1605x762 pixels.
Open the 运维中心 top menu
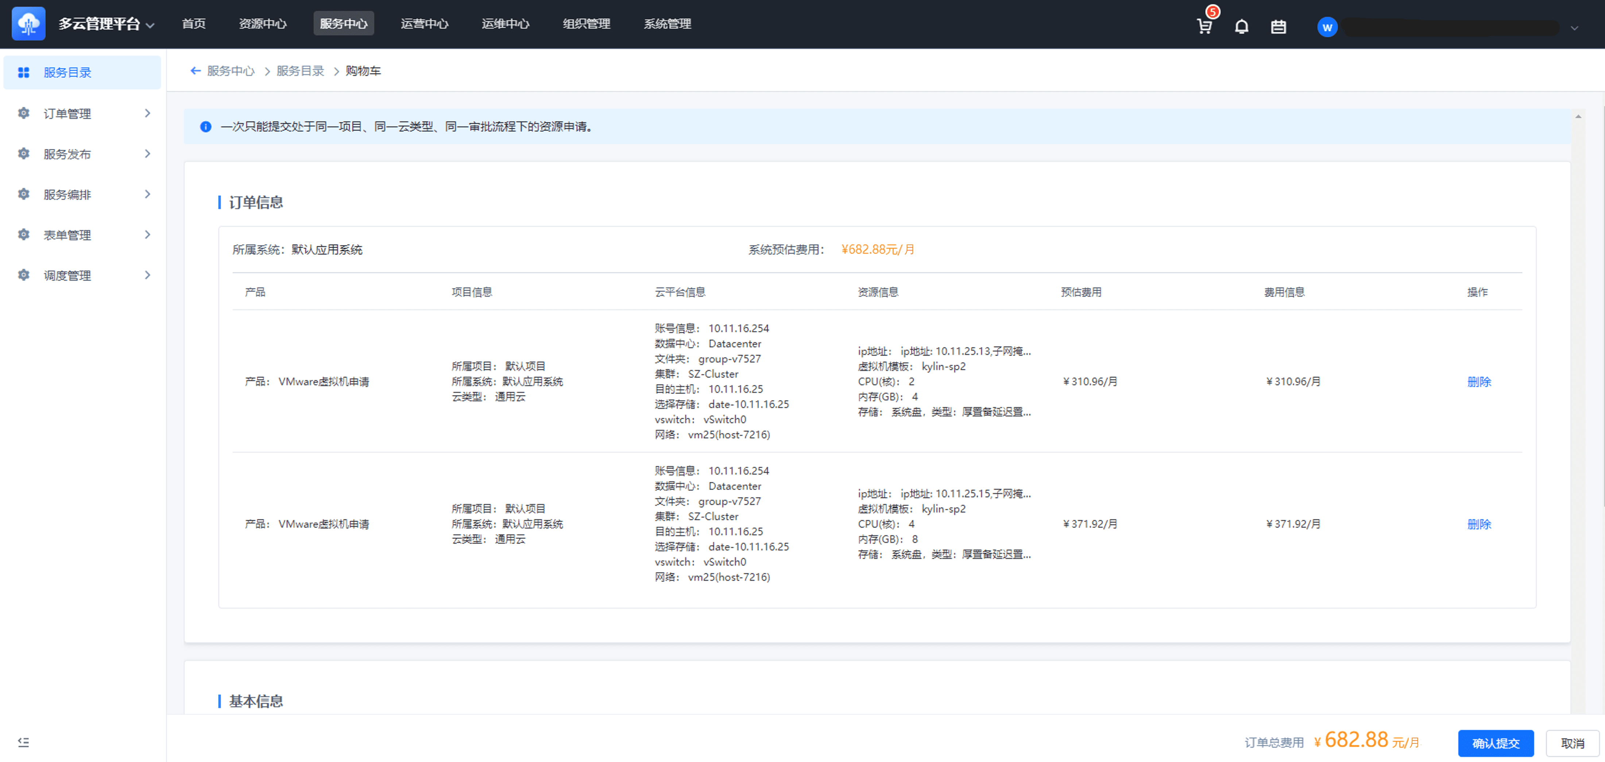coord(505,24)
